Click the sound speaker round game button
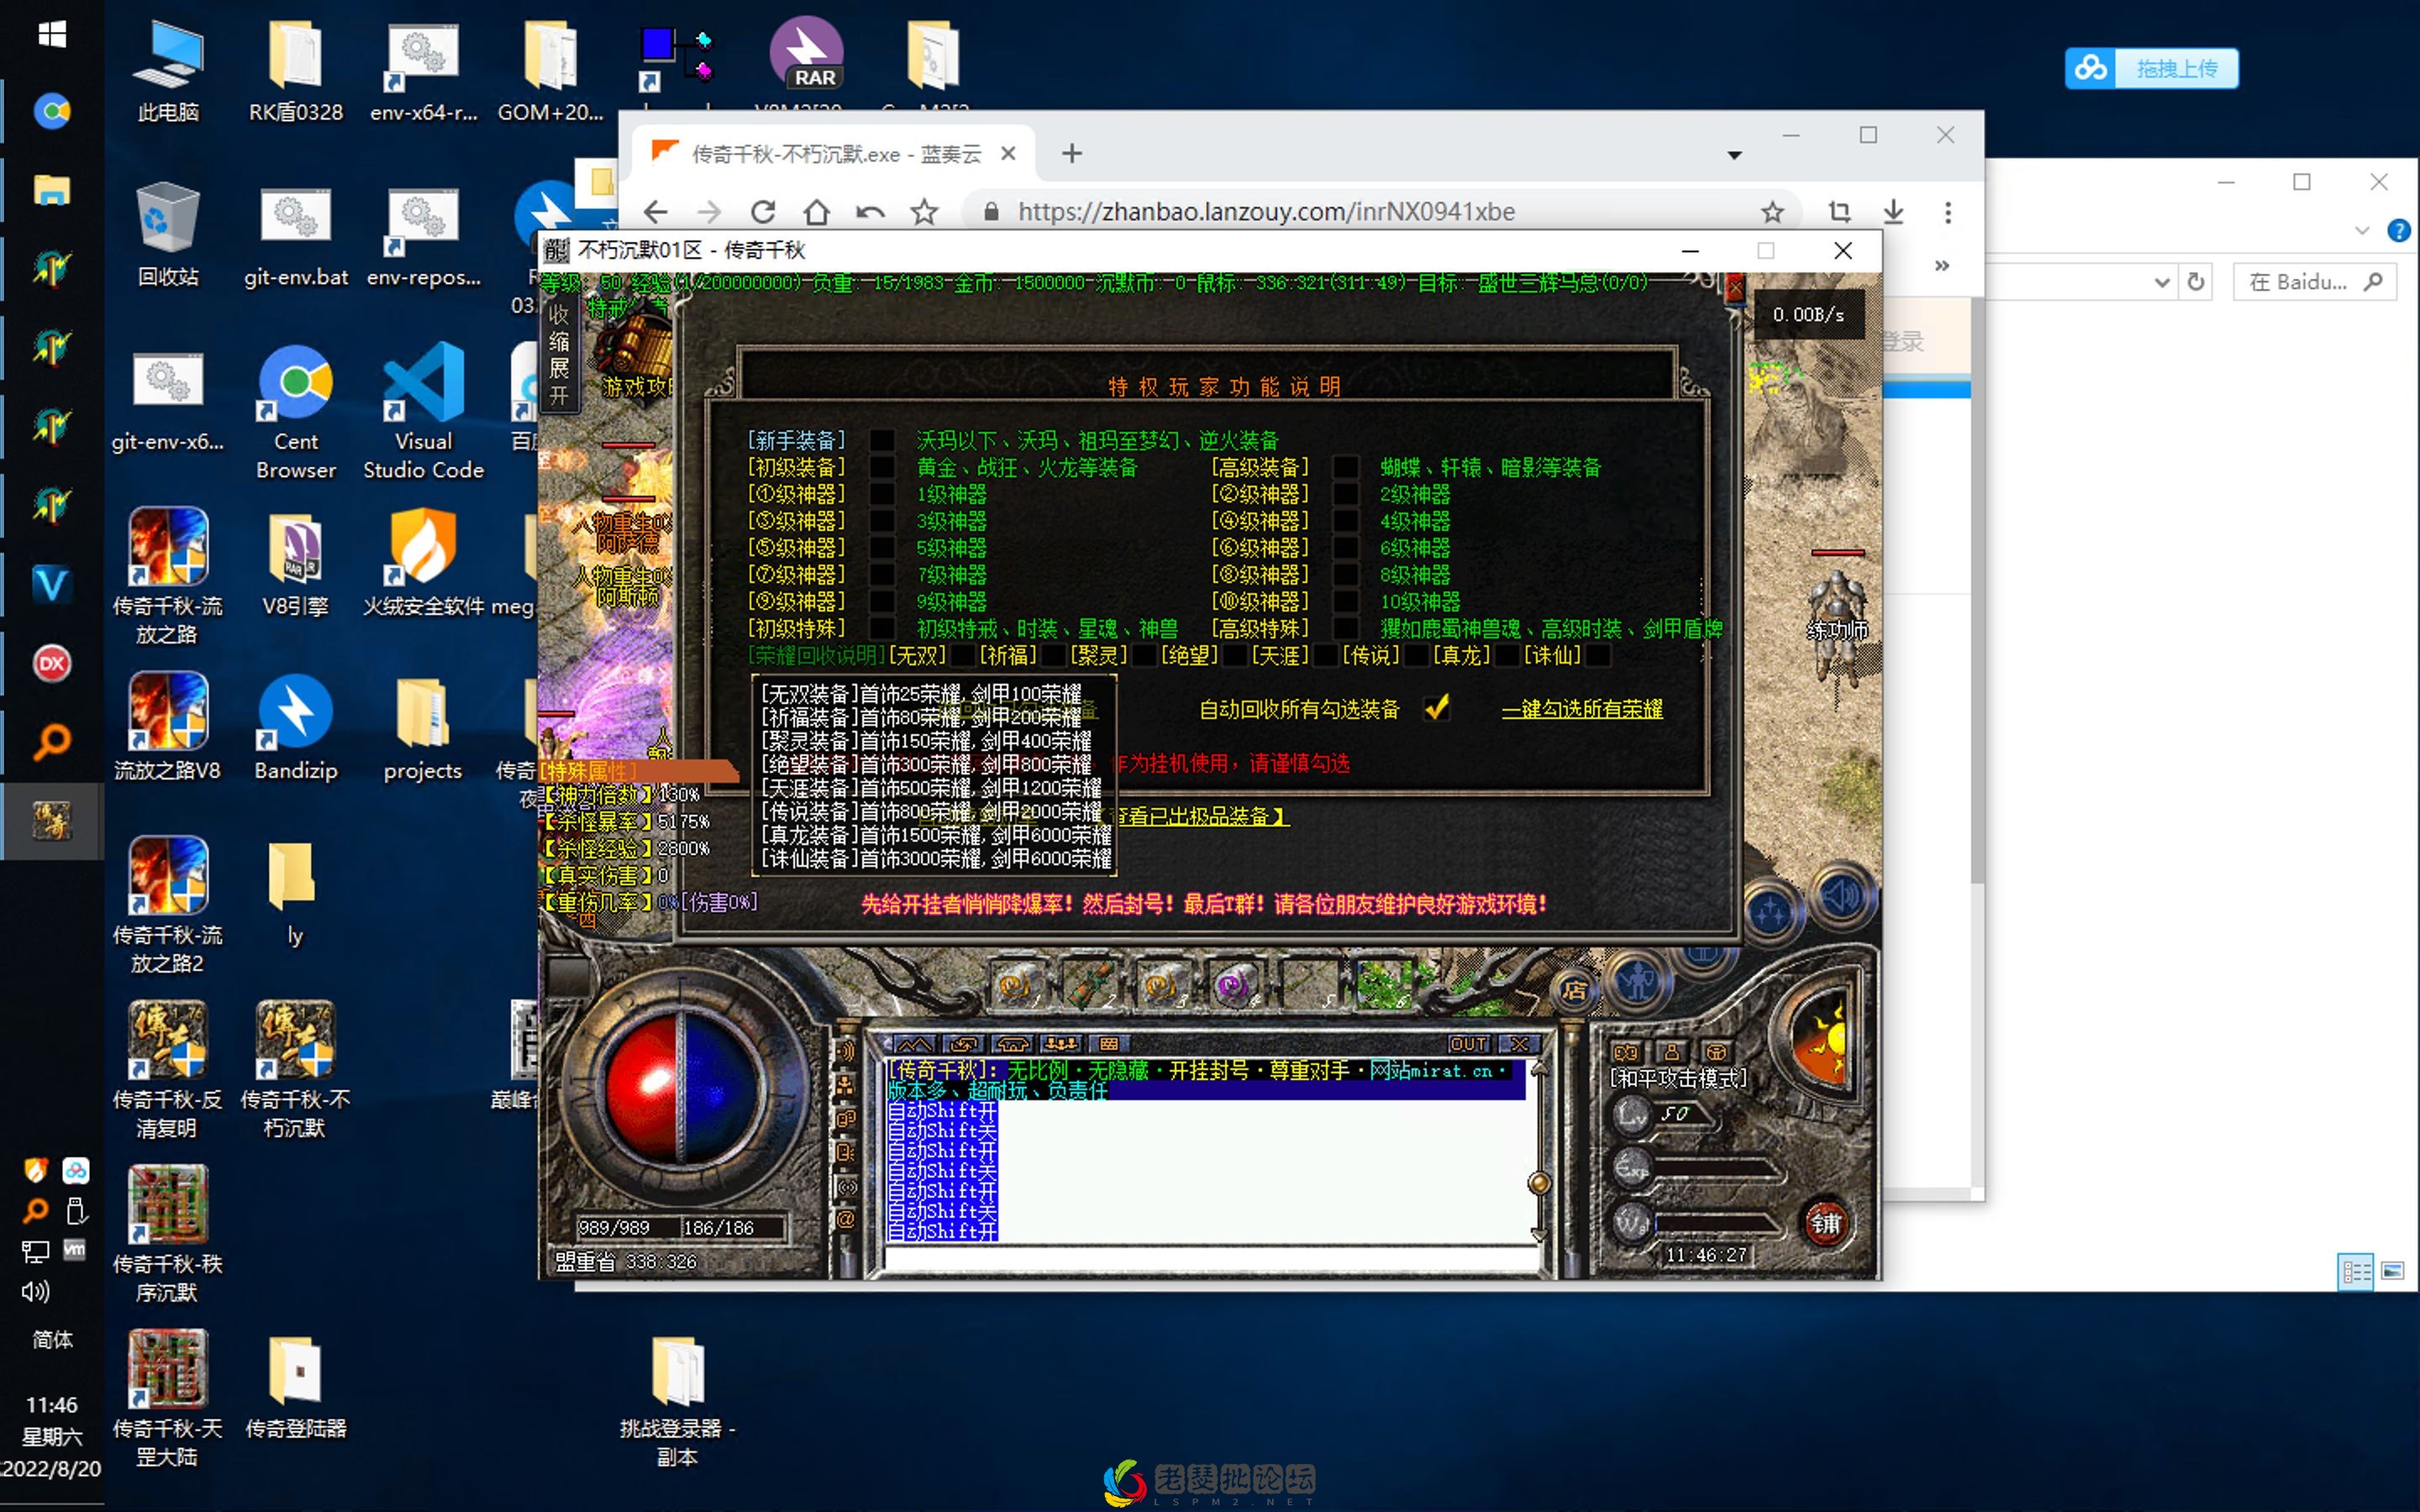This screenshot has width=2420, height=1512. coord(1842,896)
